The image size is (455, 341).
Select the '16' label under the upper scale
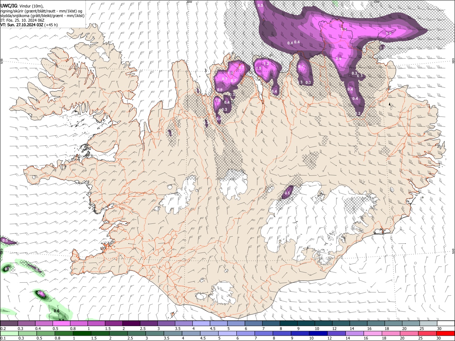tap(369, 329)
